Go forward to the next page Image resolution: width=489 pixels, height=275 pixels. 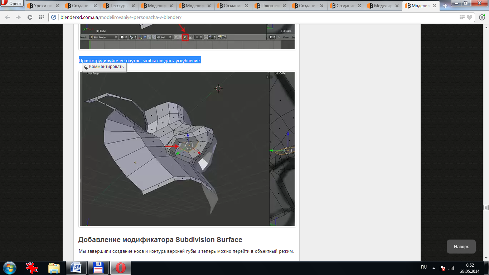pos(18,17)
